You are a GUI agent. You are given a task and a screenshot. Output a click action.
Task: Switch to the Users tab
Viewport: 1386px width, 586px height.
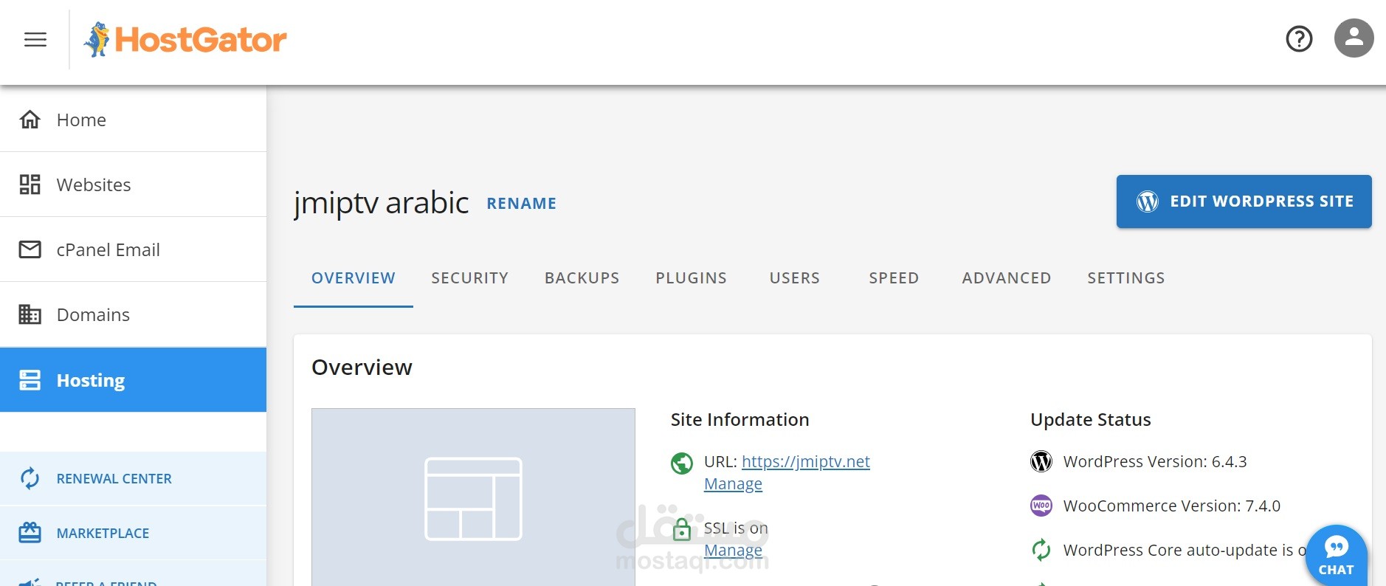click(x=795, y=278)
